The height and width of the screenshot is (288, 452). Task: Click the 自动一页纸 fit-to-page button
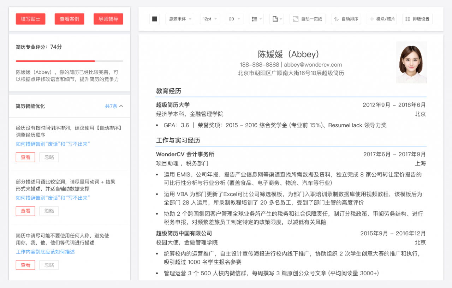click(x=308, y=19)
